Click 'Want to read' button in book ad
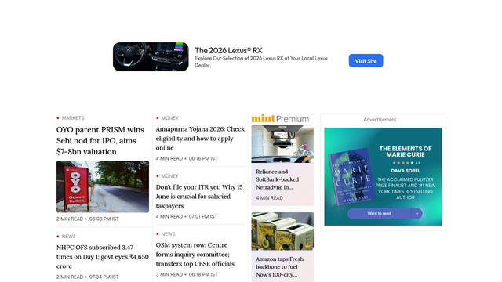This screenshot has height=282, width=502. (379, 213)
